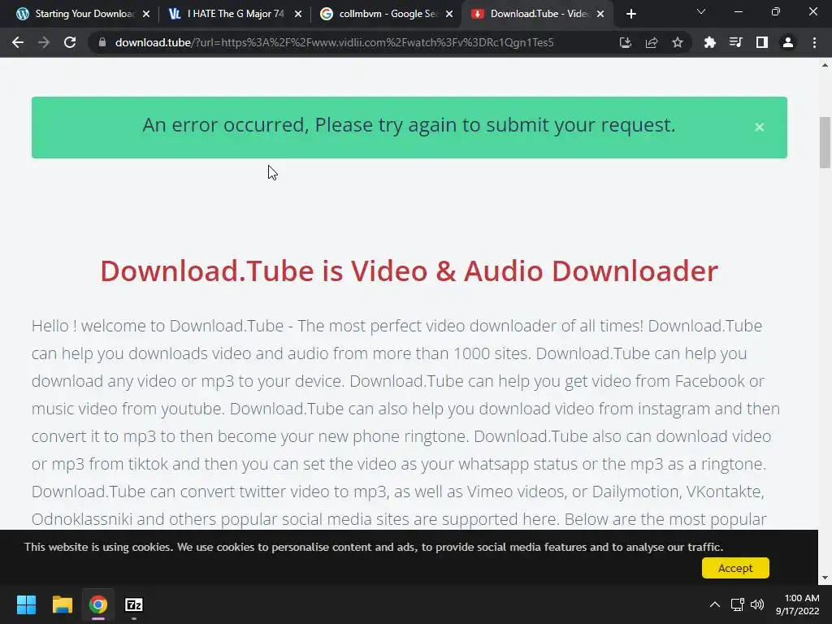Accept the cookies notice

point(735,568)
